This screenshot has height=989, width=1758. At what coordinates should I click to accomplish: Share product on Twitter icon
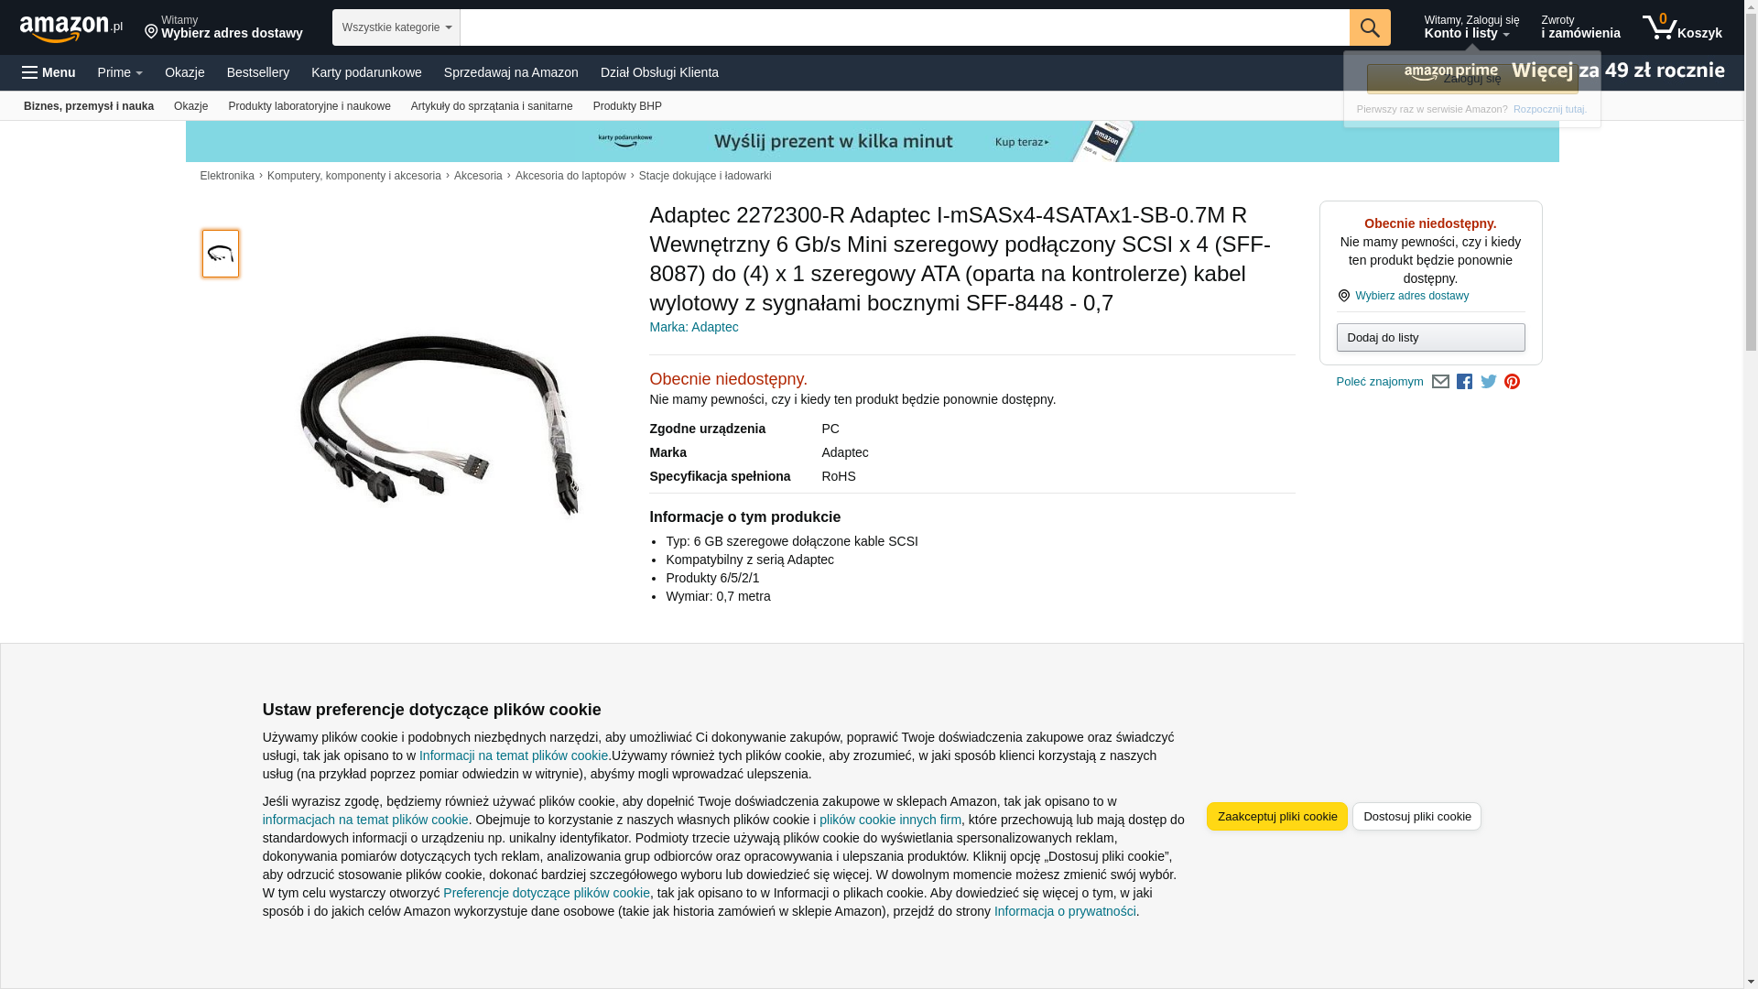pyautogui.click(x=1489, y=382)
